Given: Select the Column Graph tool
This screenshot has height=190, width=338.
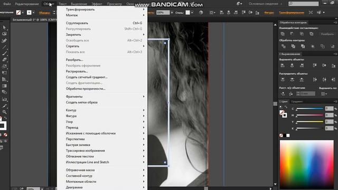Looking at the screenshot, I should point(4,99).
